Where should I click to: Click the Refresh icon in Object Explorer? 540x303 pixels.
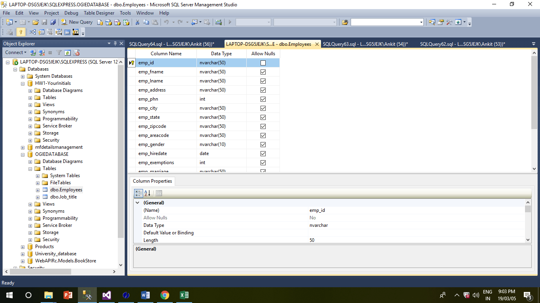68,52
